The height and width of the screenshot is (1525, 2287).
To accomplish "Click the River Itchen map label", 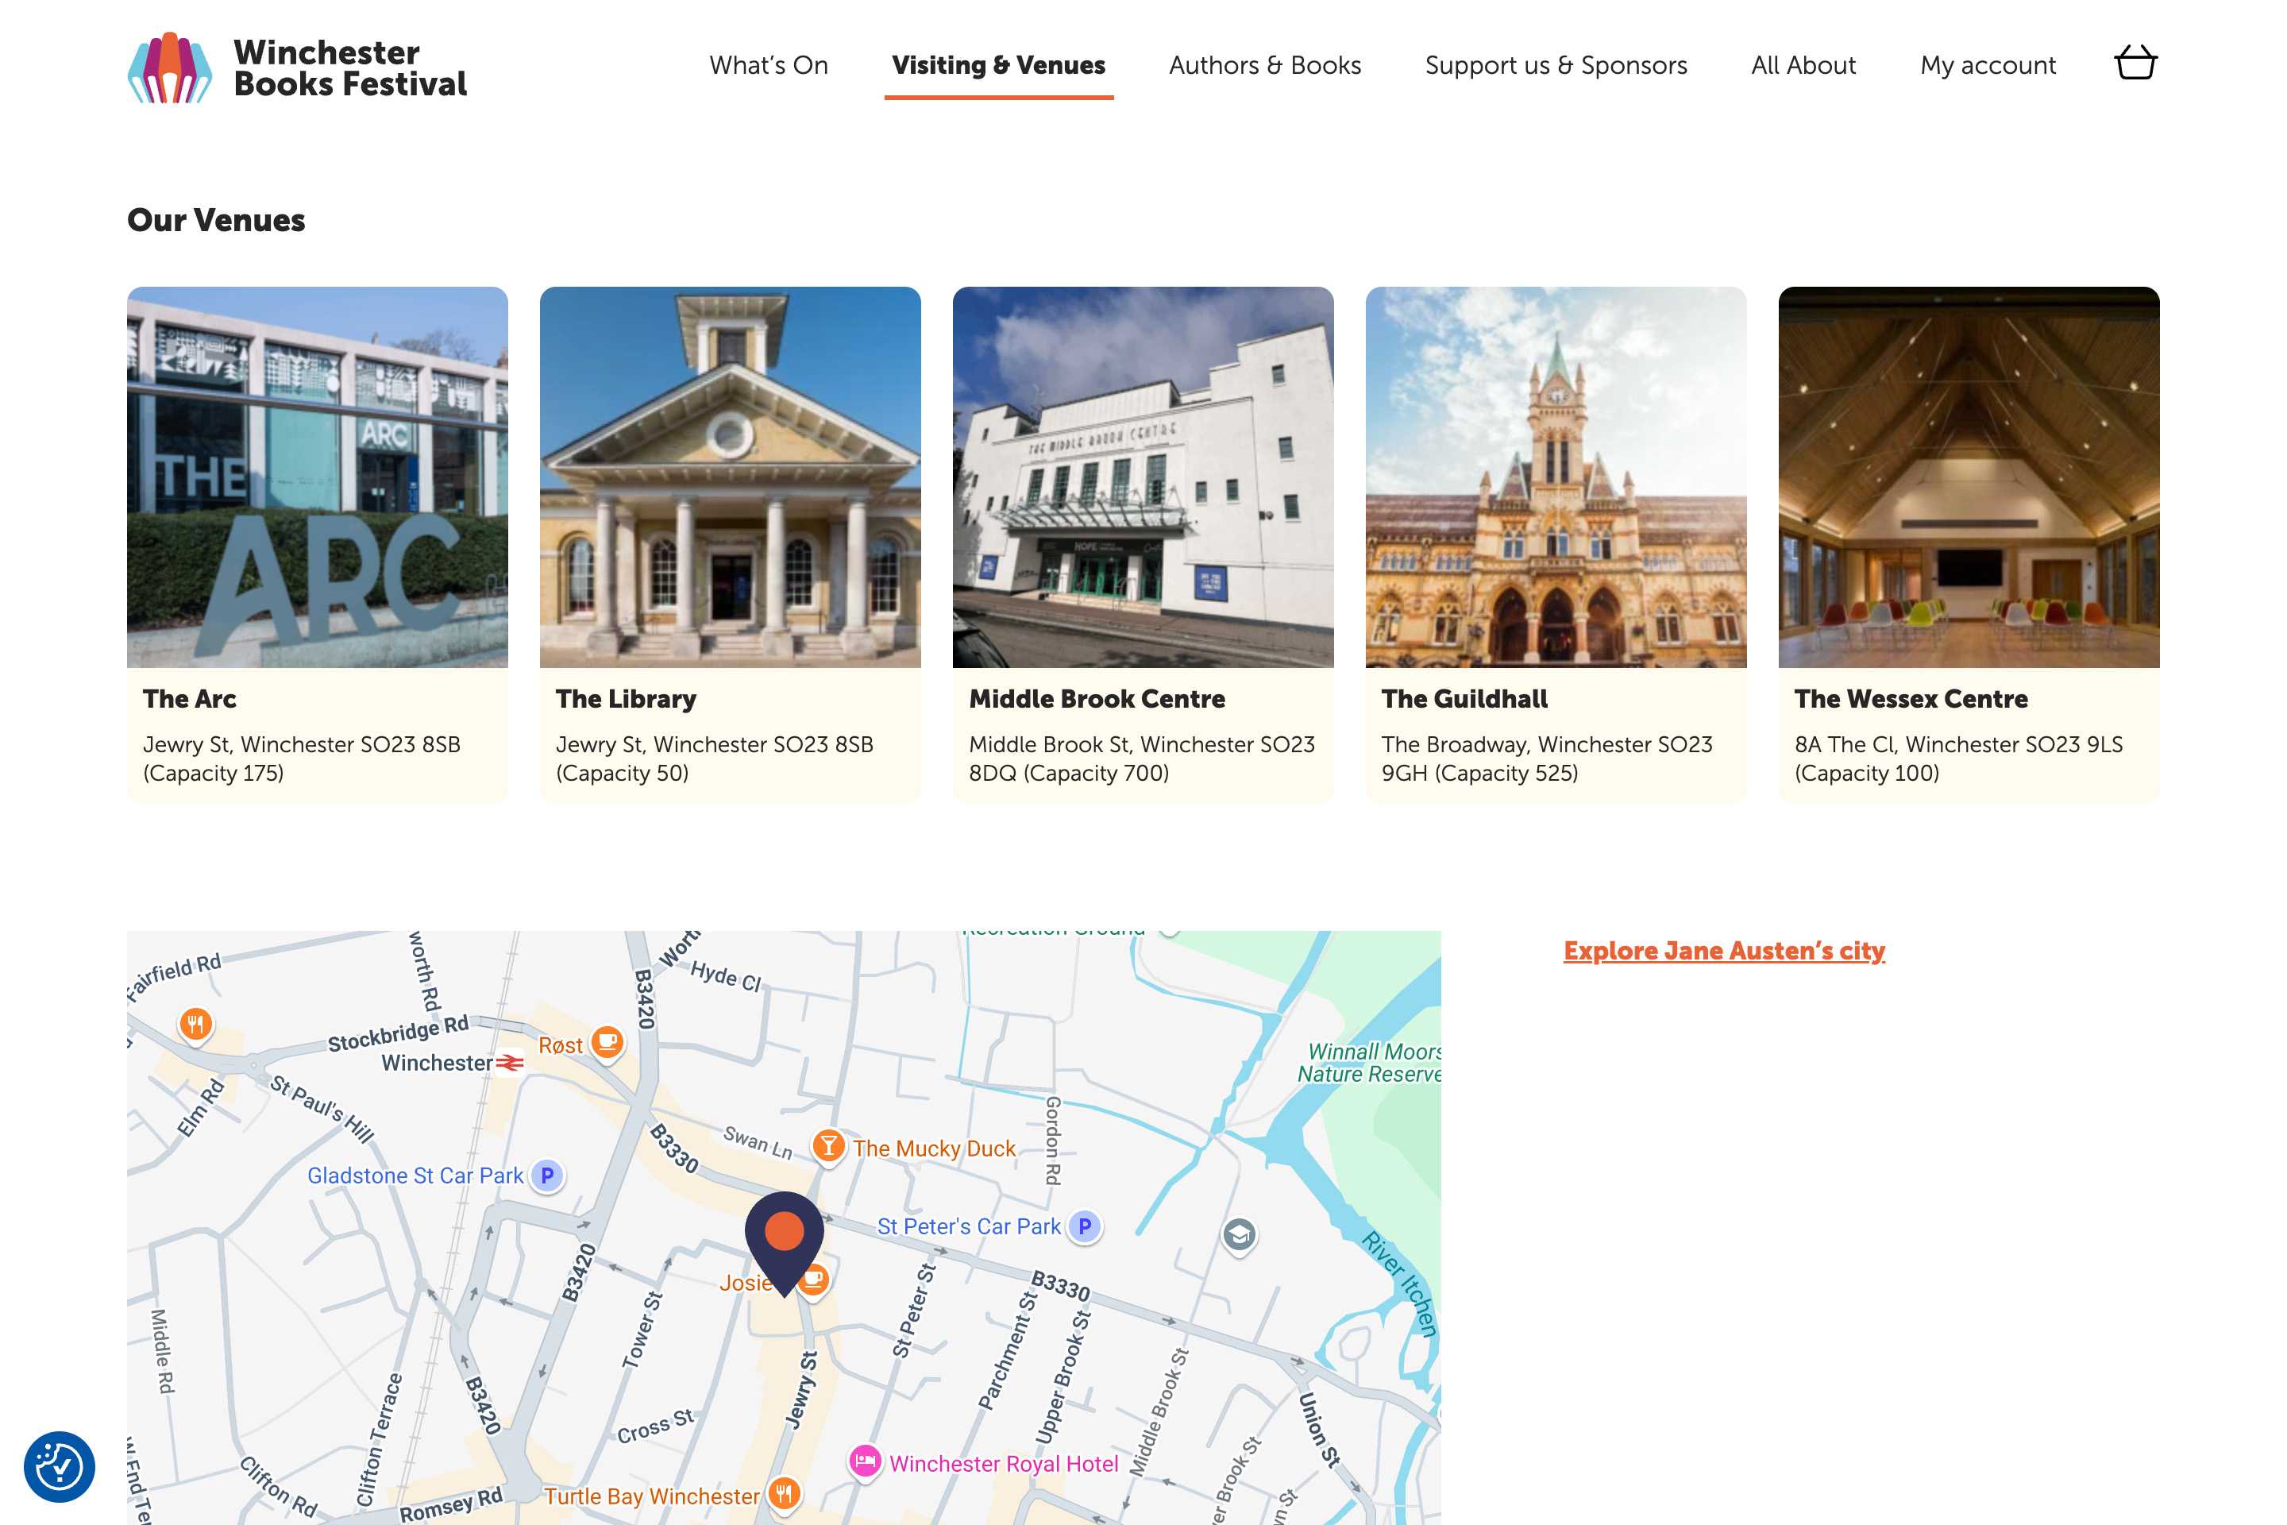I will [1399, 1284].
